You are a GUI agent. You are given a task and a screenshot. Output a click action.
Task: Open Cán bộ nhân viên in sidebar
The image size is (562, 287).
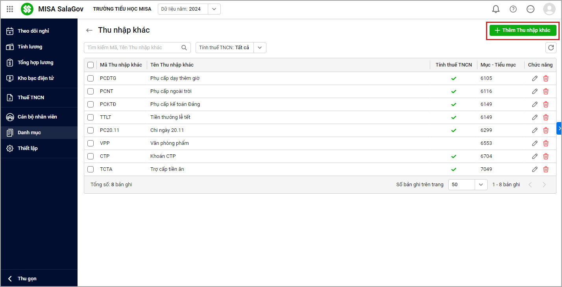pyautogui.click(x=39, y=117)
